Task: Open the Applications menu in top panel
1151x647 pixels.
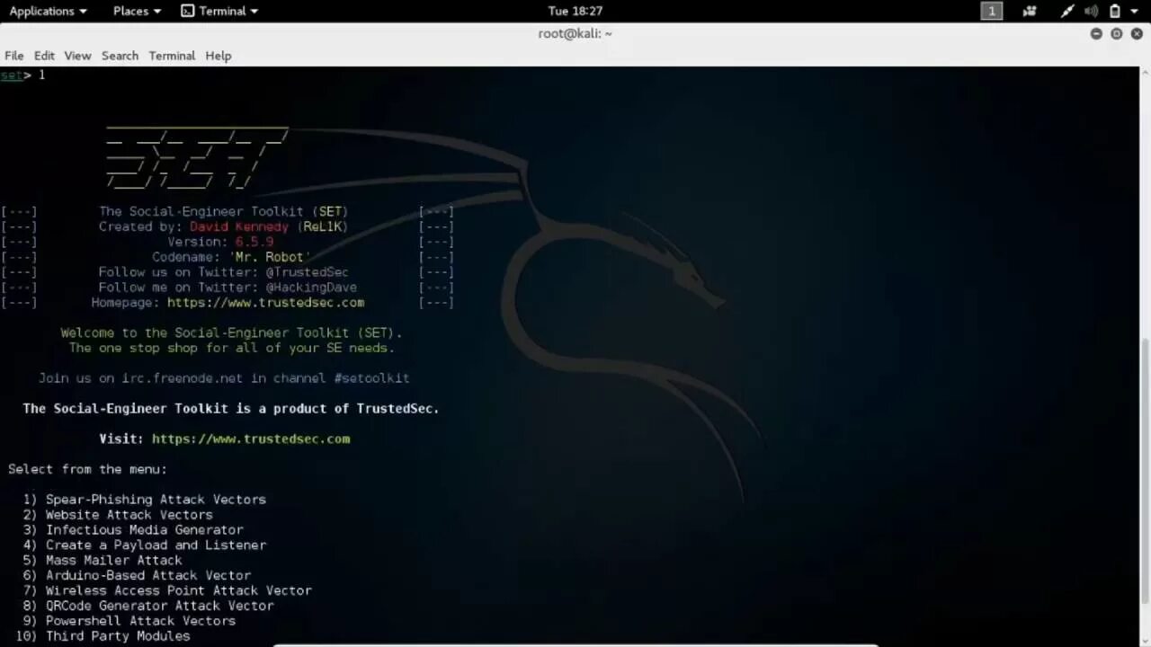Action: (x=48, y=11)
